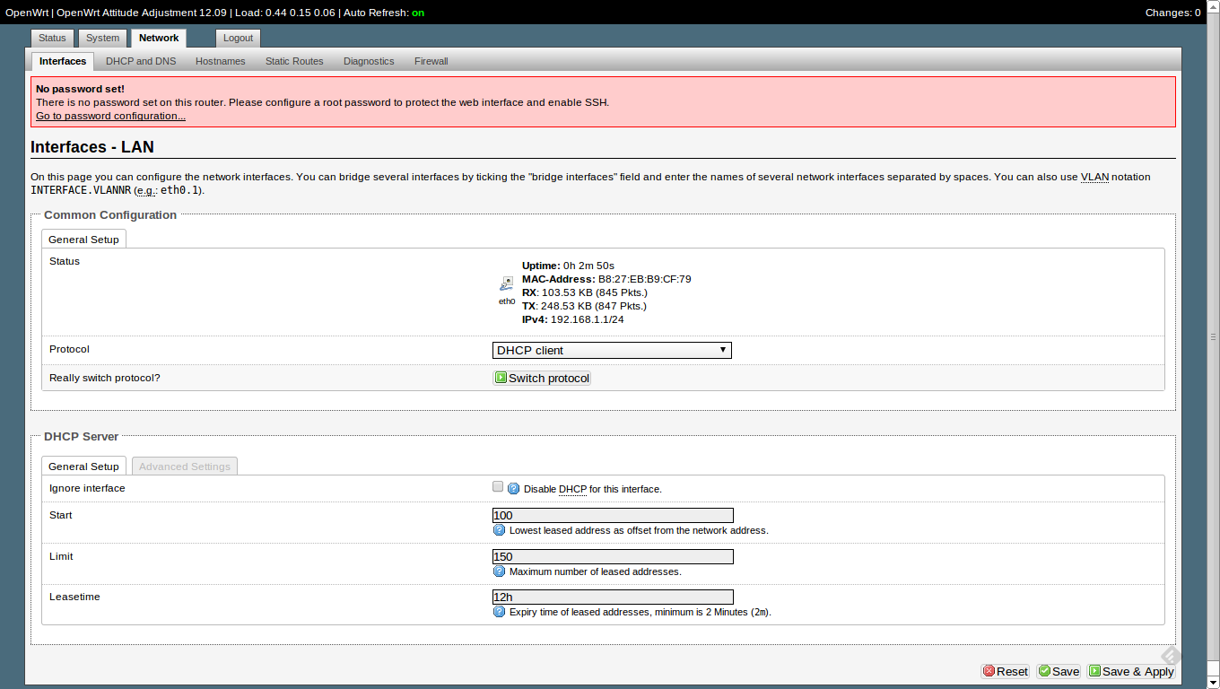
Task: Click the Logout tab
Action: tap(238, 38)
